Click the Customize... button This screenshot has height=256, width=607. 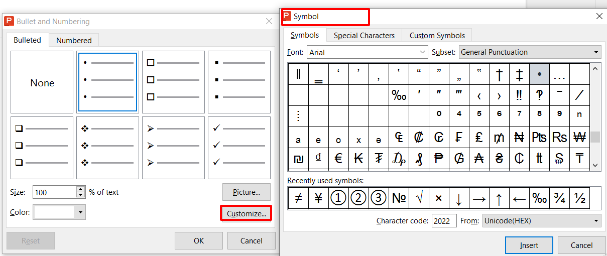(246, 213)
